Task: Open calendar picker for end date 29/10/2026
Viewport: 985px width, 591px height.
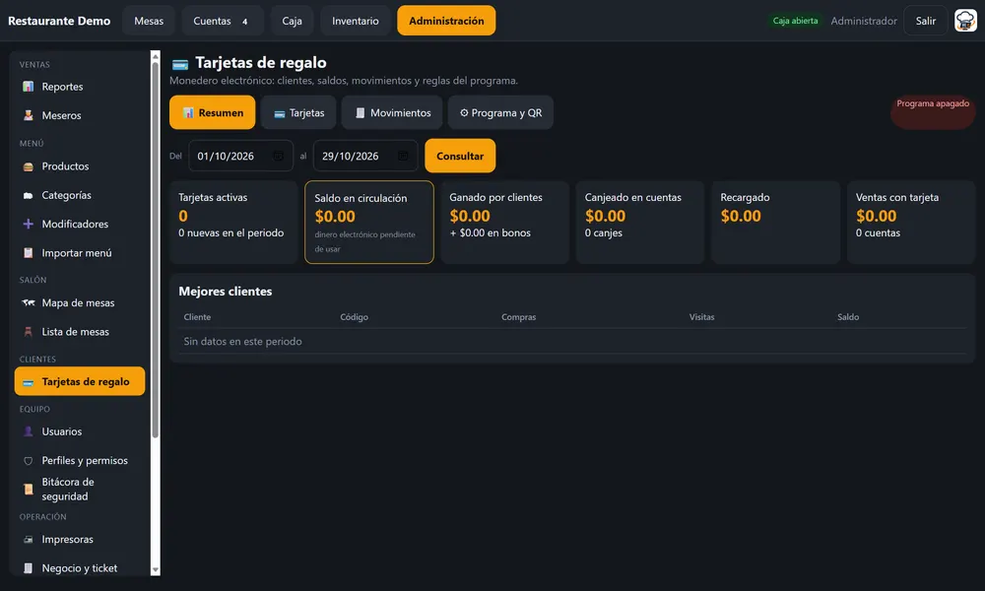Action: [x=403, y=156]
